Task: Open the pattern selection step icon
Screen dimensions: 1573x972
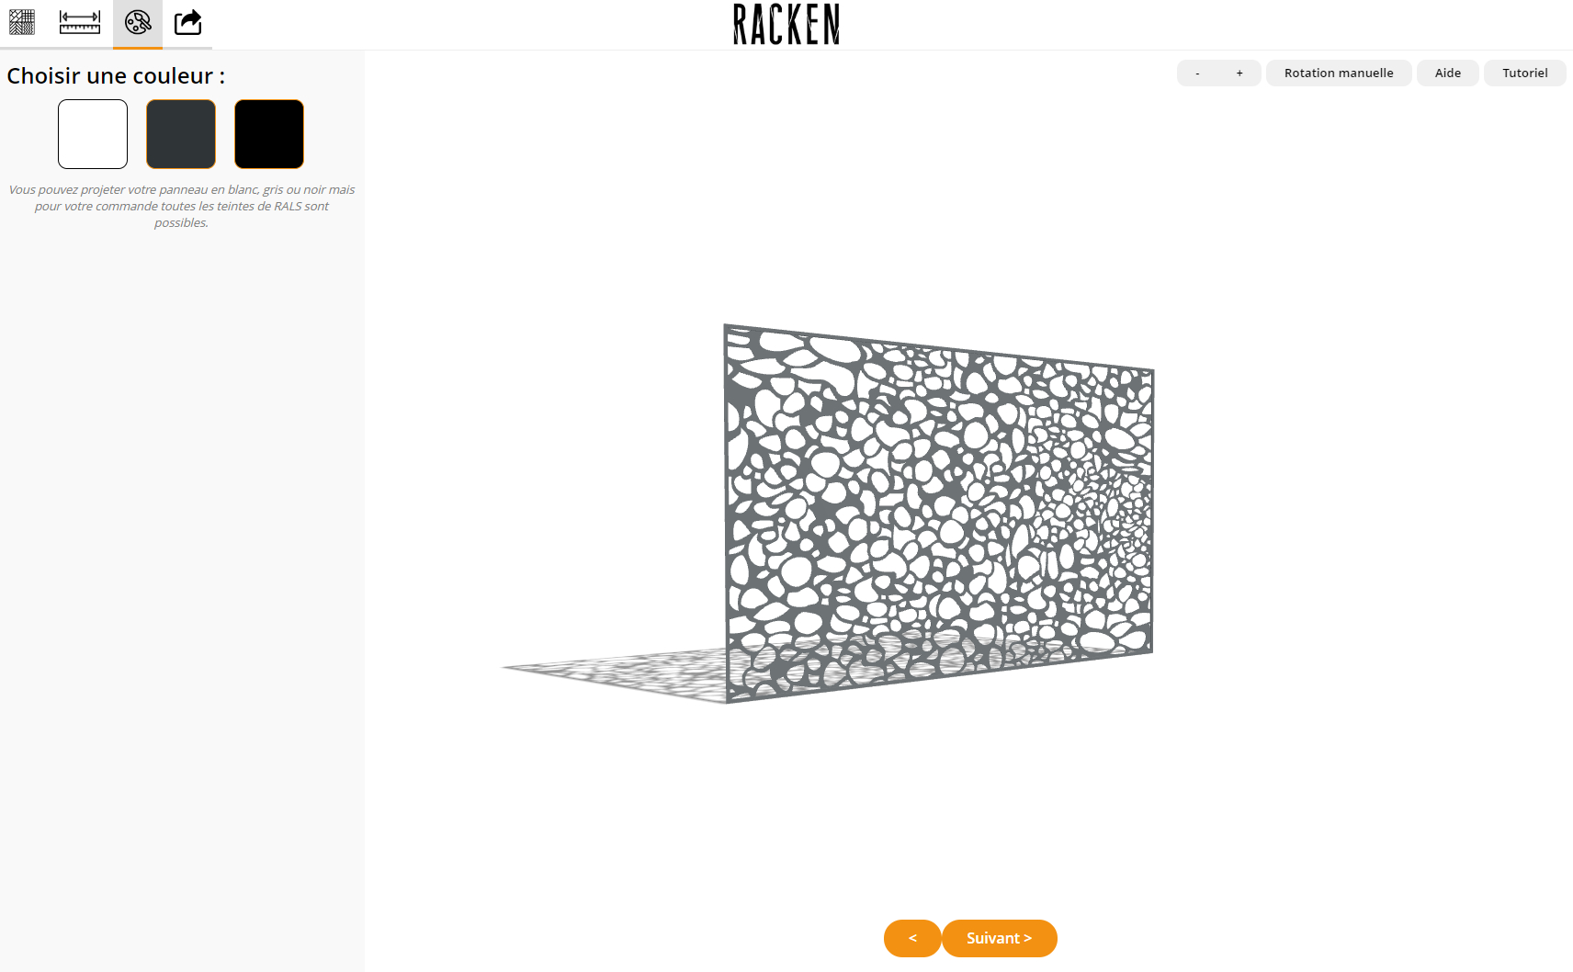Action: [22, 22]
